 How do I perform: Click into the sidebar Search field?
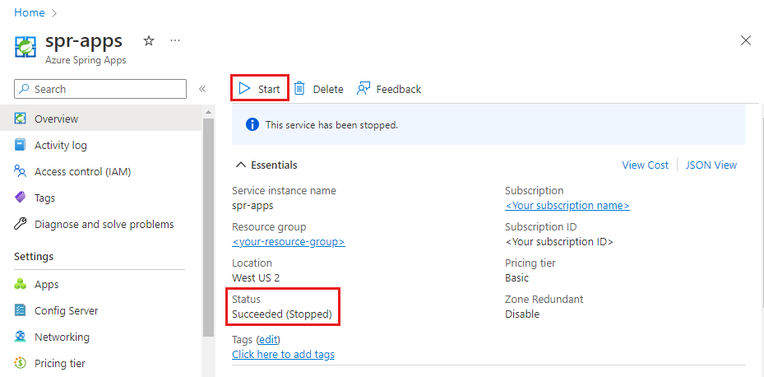pos(100,89)
